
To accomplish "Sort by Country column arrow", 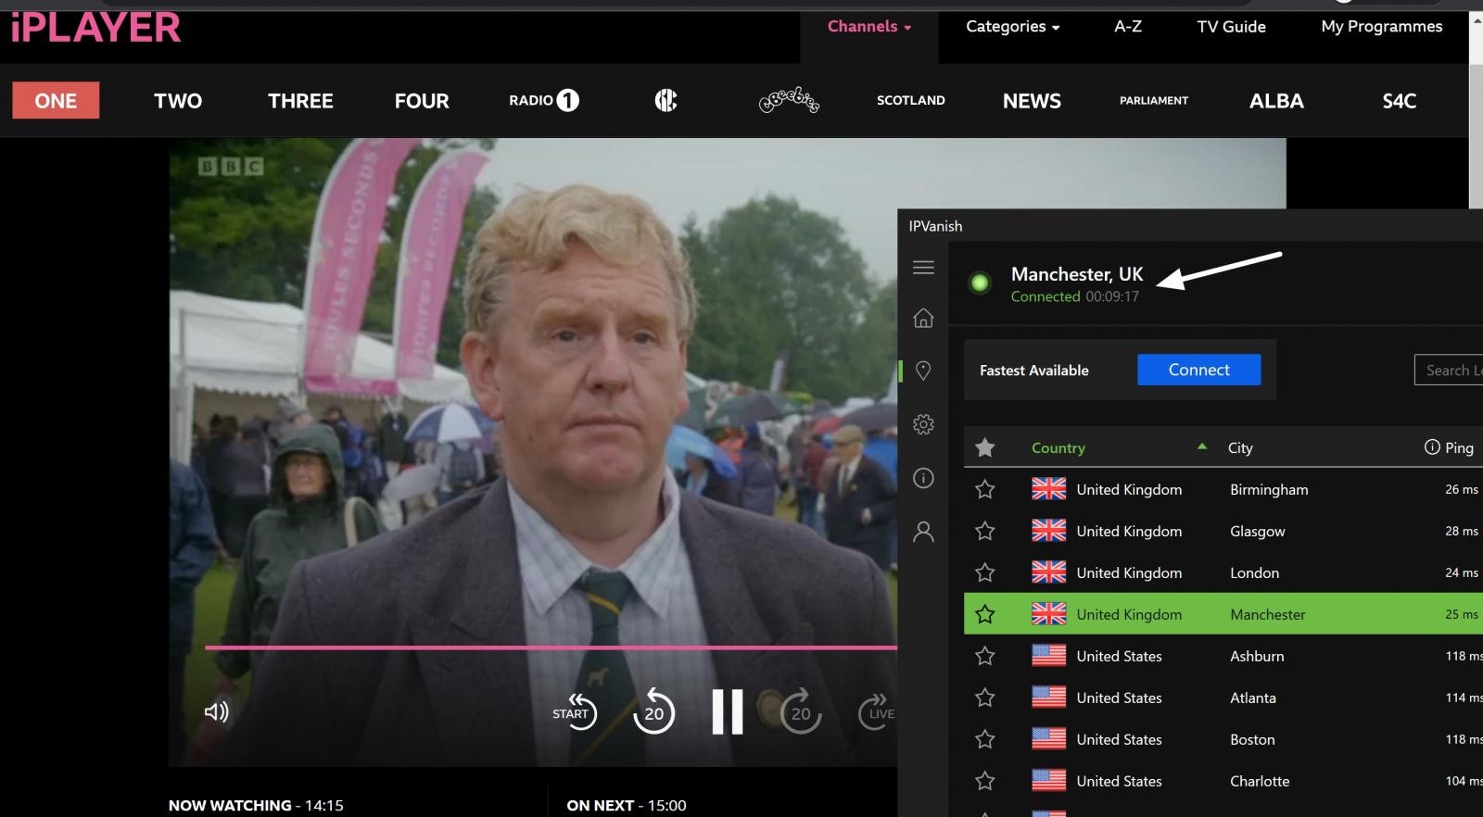I will coord(1202,446).
